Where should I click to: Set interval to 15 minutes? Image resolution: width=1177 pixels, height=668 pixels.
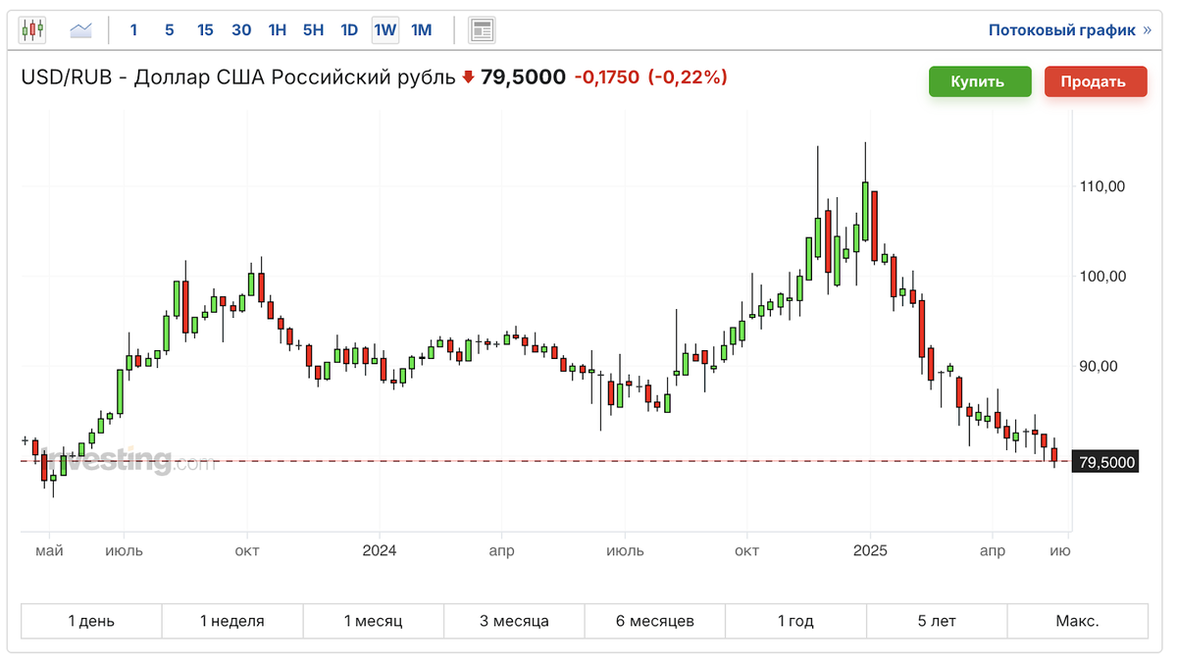coord(205,30)
